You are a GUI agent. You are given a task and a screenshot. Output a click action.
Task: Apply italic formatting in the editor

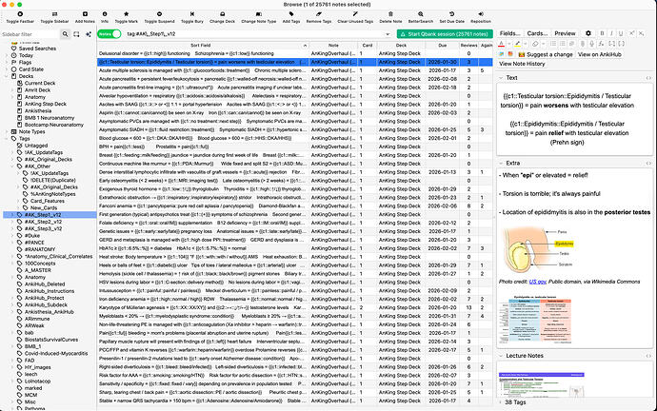[x=611, y=33]
